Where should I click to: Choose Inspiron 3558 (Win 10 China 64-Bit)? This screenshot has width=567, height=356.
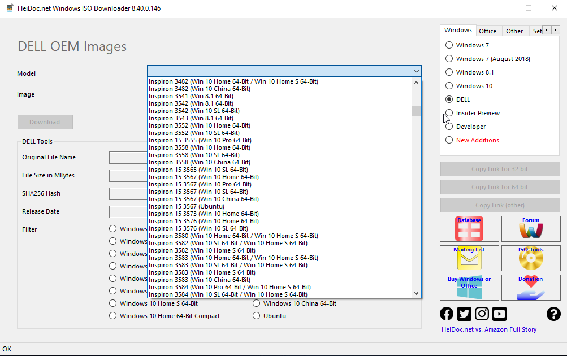[x=280, y=162]
